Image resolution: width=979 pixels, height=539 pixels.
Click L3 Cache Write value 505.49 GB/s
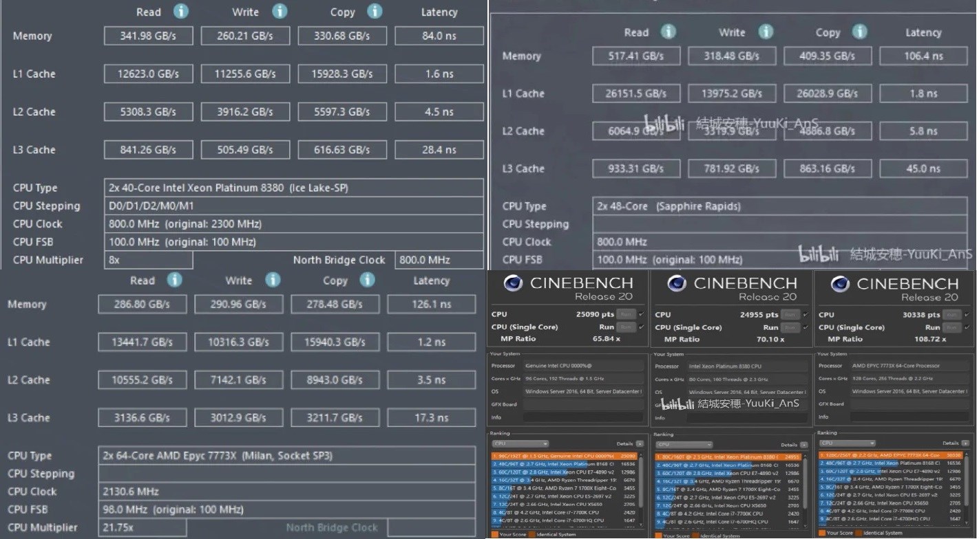click(245, 149)
